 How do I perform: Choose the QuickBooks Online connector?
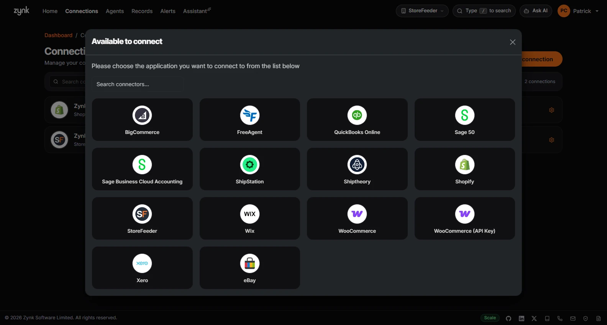357,119
